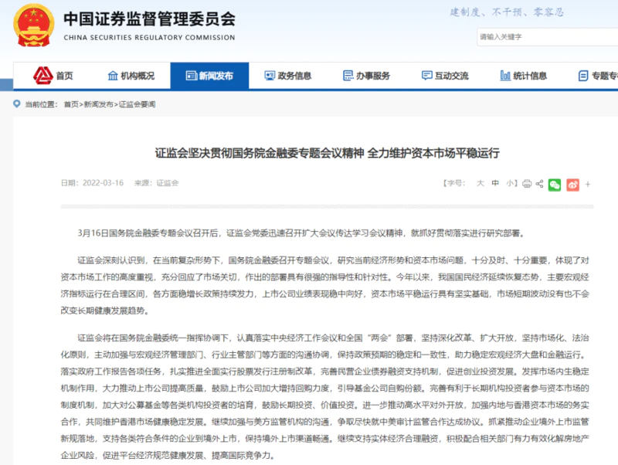Go to the 办事服务 tab
Image resolution: width=618 pixels, height=465 pixels.
pos(366,76)
